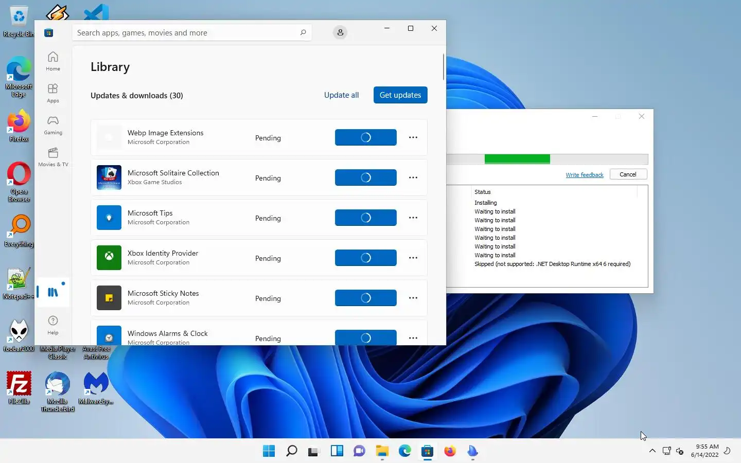The image size is (741, 463).
Task: Open Microsoft Edge desktop shortcut
Action: tap(19, 78)
